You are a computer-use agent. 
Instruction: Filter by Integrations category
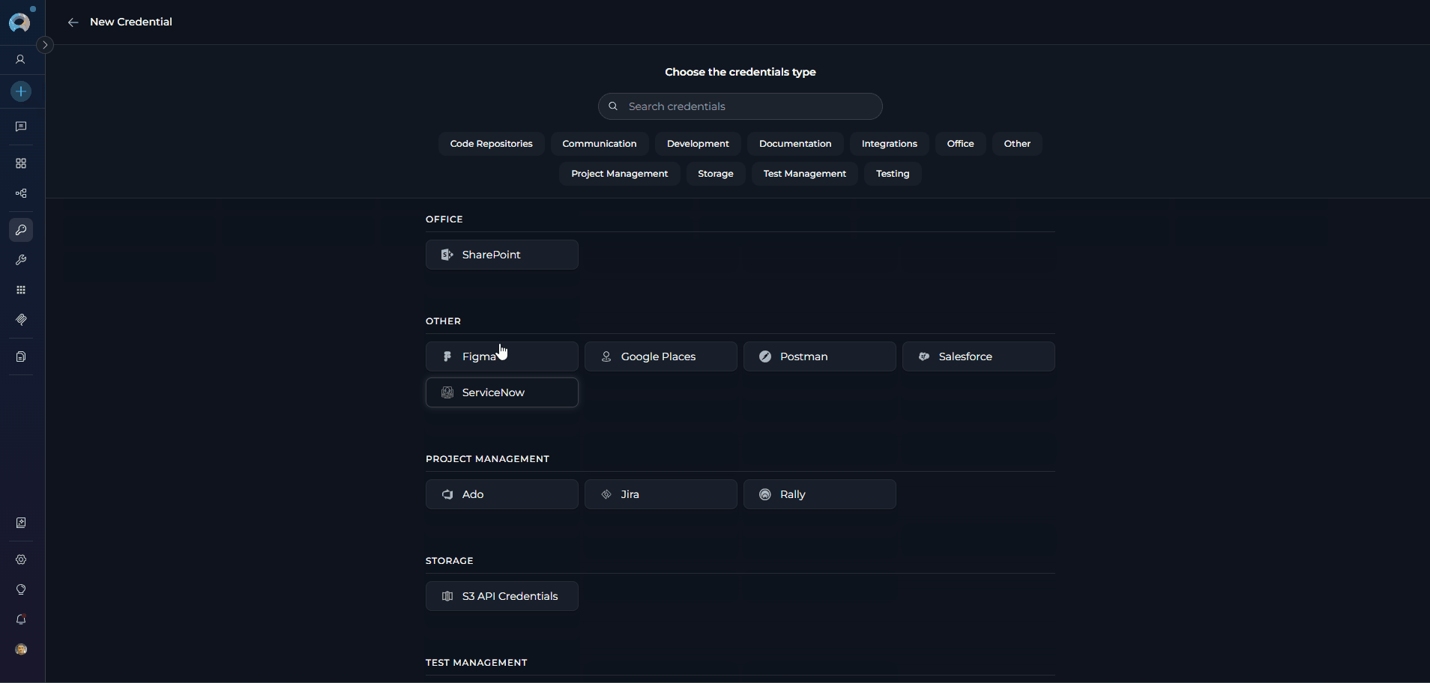pos(890,144)
